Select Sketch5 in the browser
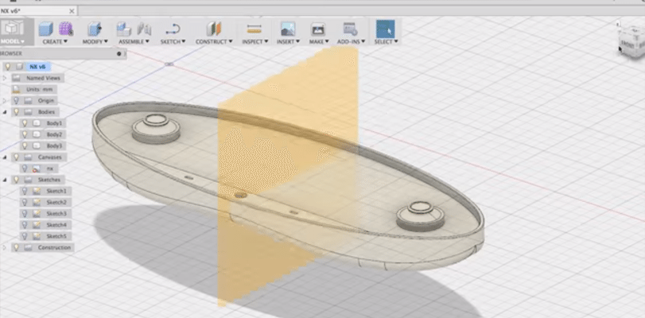The width and height of the screenshot is (645, 318). (x=56, y=236)
